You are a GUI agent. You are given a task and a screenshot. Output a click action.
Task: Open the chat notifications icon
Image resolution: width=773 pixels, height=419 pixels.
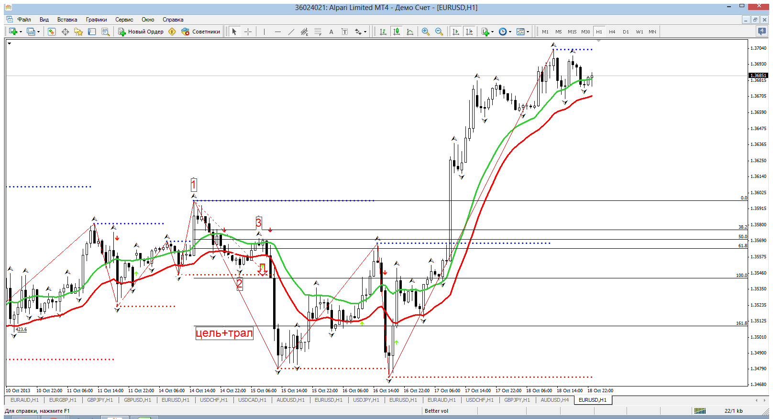(x=762, y=31)
